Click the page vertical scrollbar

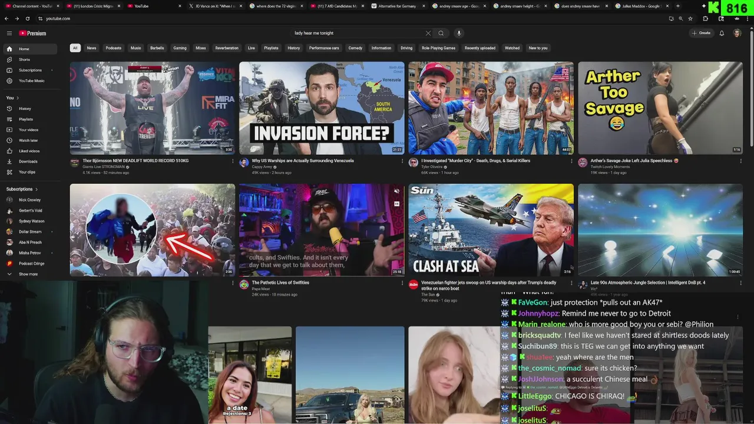click(x=751, y=88)
